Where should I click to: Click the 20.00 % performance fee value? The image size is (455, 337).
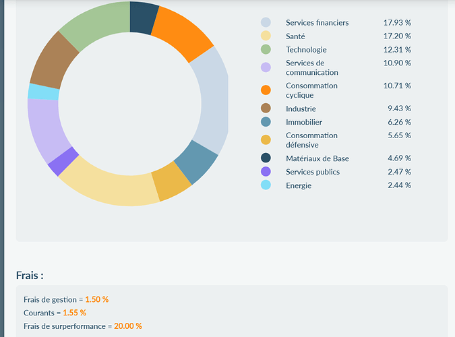tap(128, 326)
